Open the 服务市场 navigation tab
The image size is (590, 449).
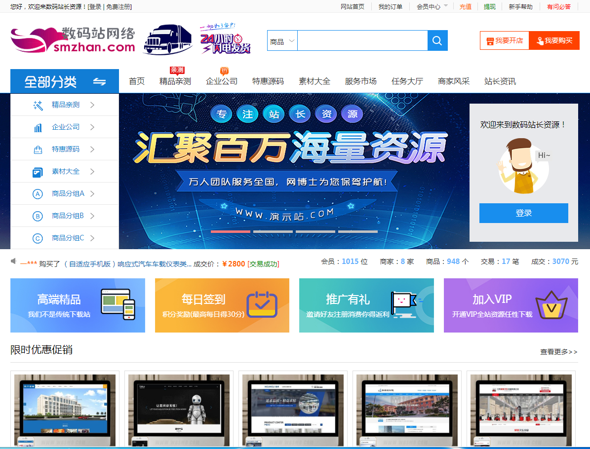[x=360, y=81]
